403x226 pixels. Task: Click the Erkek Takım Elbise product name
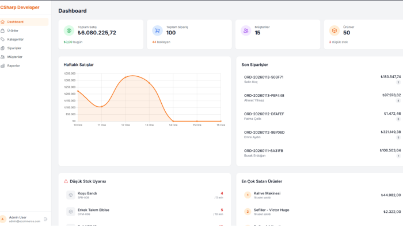93,210
